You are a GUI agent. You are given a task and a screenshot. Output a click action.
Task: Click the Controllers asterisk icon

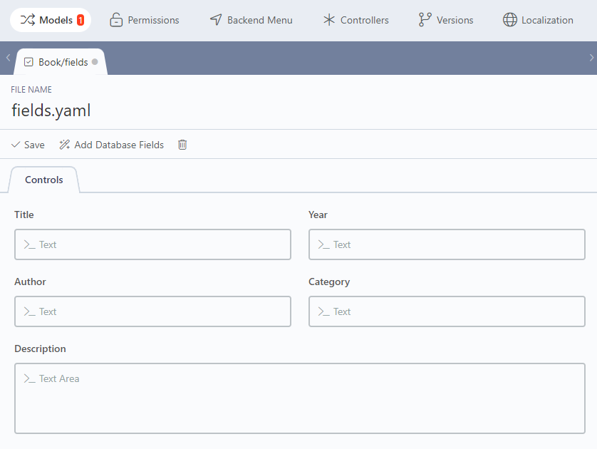(329, 20)
